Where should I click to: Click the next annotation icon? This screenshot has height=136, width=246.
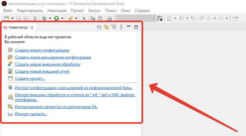tap(169, 18)
